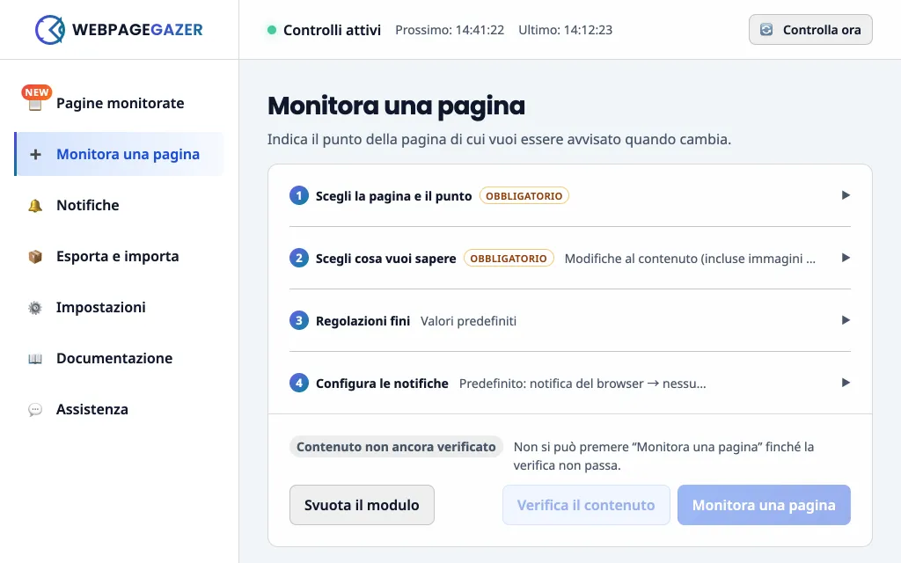
Task: Click the Controlli attivi status text
Action: (x=332, y=31)
